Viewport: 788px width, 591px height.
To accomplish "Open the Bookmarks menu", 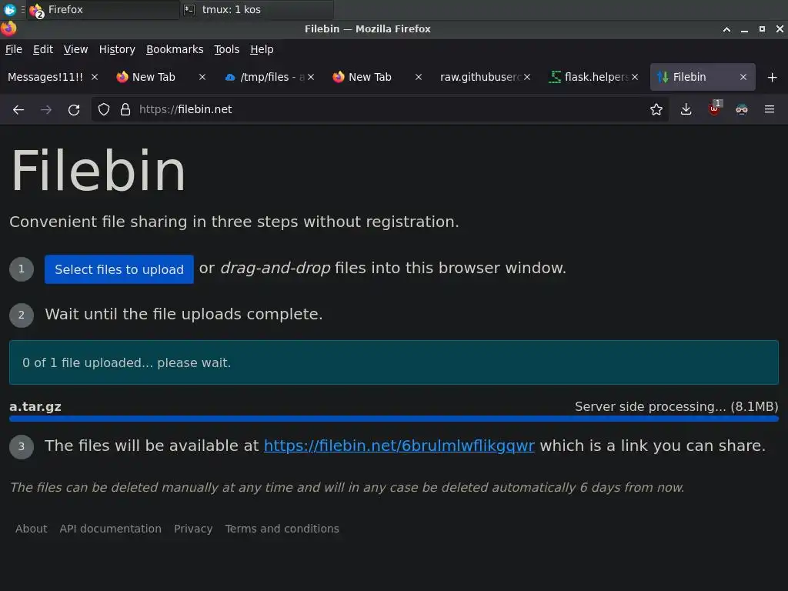I will pos(175,49).
